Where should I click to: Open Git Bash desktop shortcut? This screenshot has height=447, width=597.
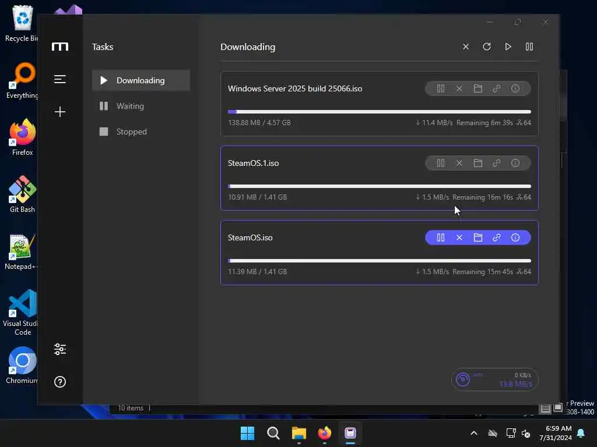click(x=22, y=194)
